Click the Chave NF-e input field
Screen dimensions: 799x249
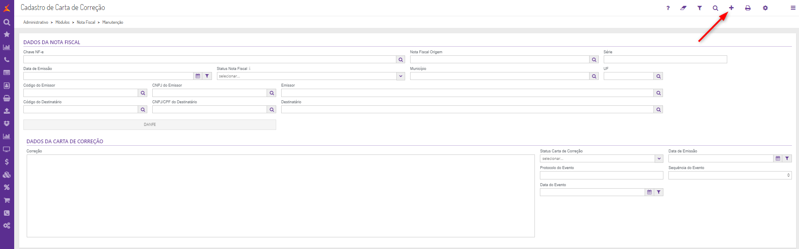coord(209,60)
